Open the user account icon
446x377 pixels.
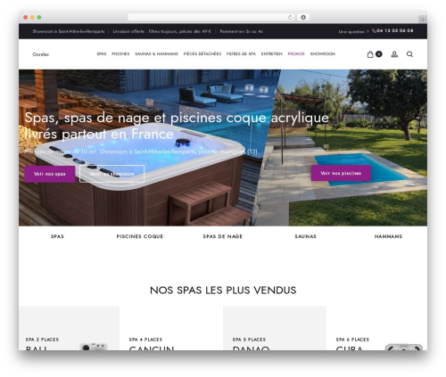(394, 54)
